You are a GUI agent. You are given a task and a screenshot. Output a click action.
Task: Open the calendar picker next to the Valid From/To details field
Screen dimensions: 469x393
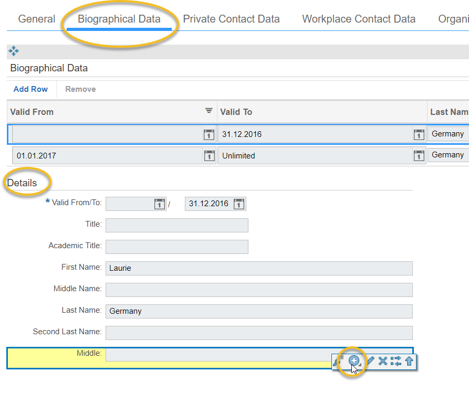point(159,204)
